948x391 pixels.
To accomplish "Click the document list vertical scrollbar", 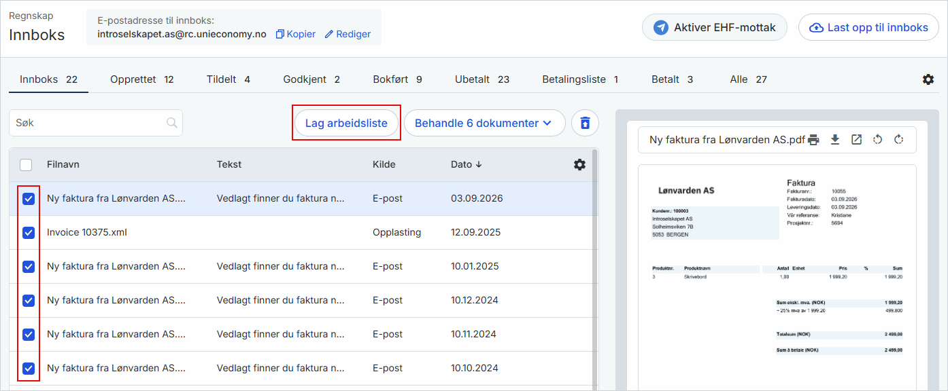I will click(x=596, y=268).
